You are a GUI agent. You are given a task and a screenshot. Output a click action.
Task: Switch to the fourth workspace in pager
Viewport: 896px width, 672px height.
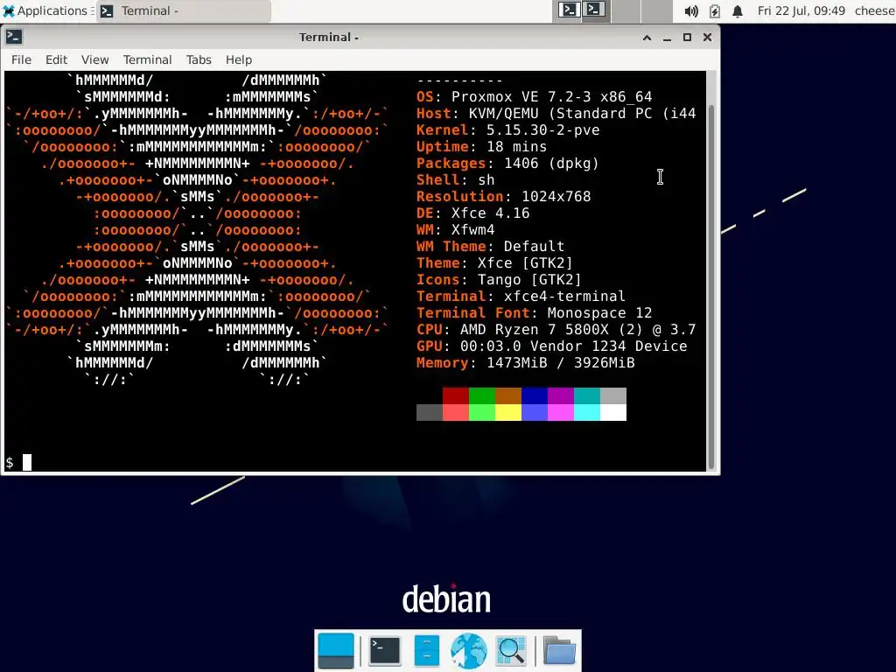[x=656, y=10]
